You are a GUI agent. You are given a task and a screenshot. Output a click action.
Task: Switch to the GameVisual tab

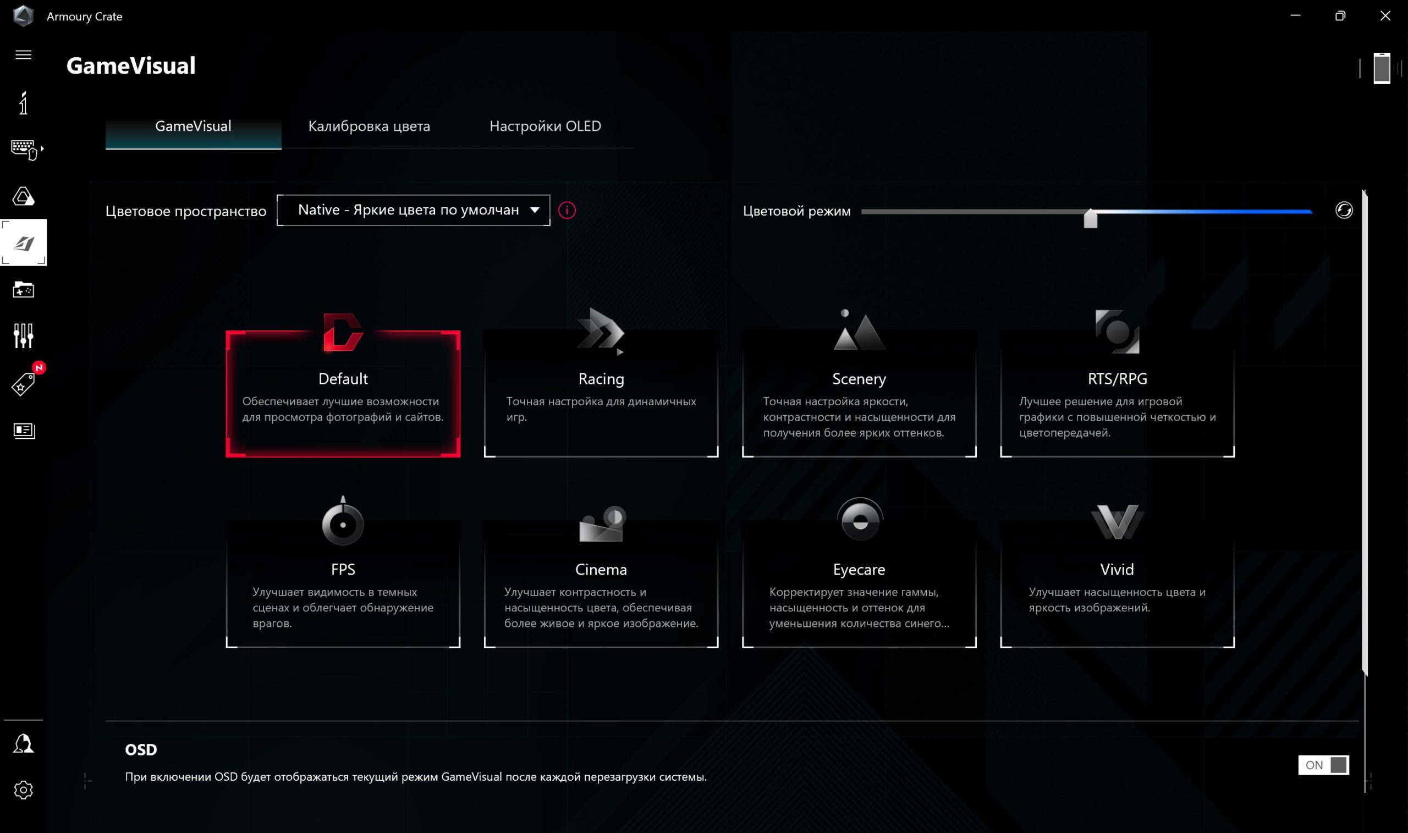click(x=193, y=126)
